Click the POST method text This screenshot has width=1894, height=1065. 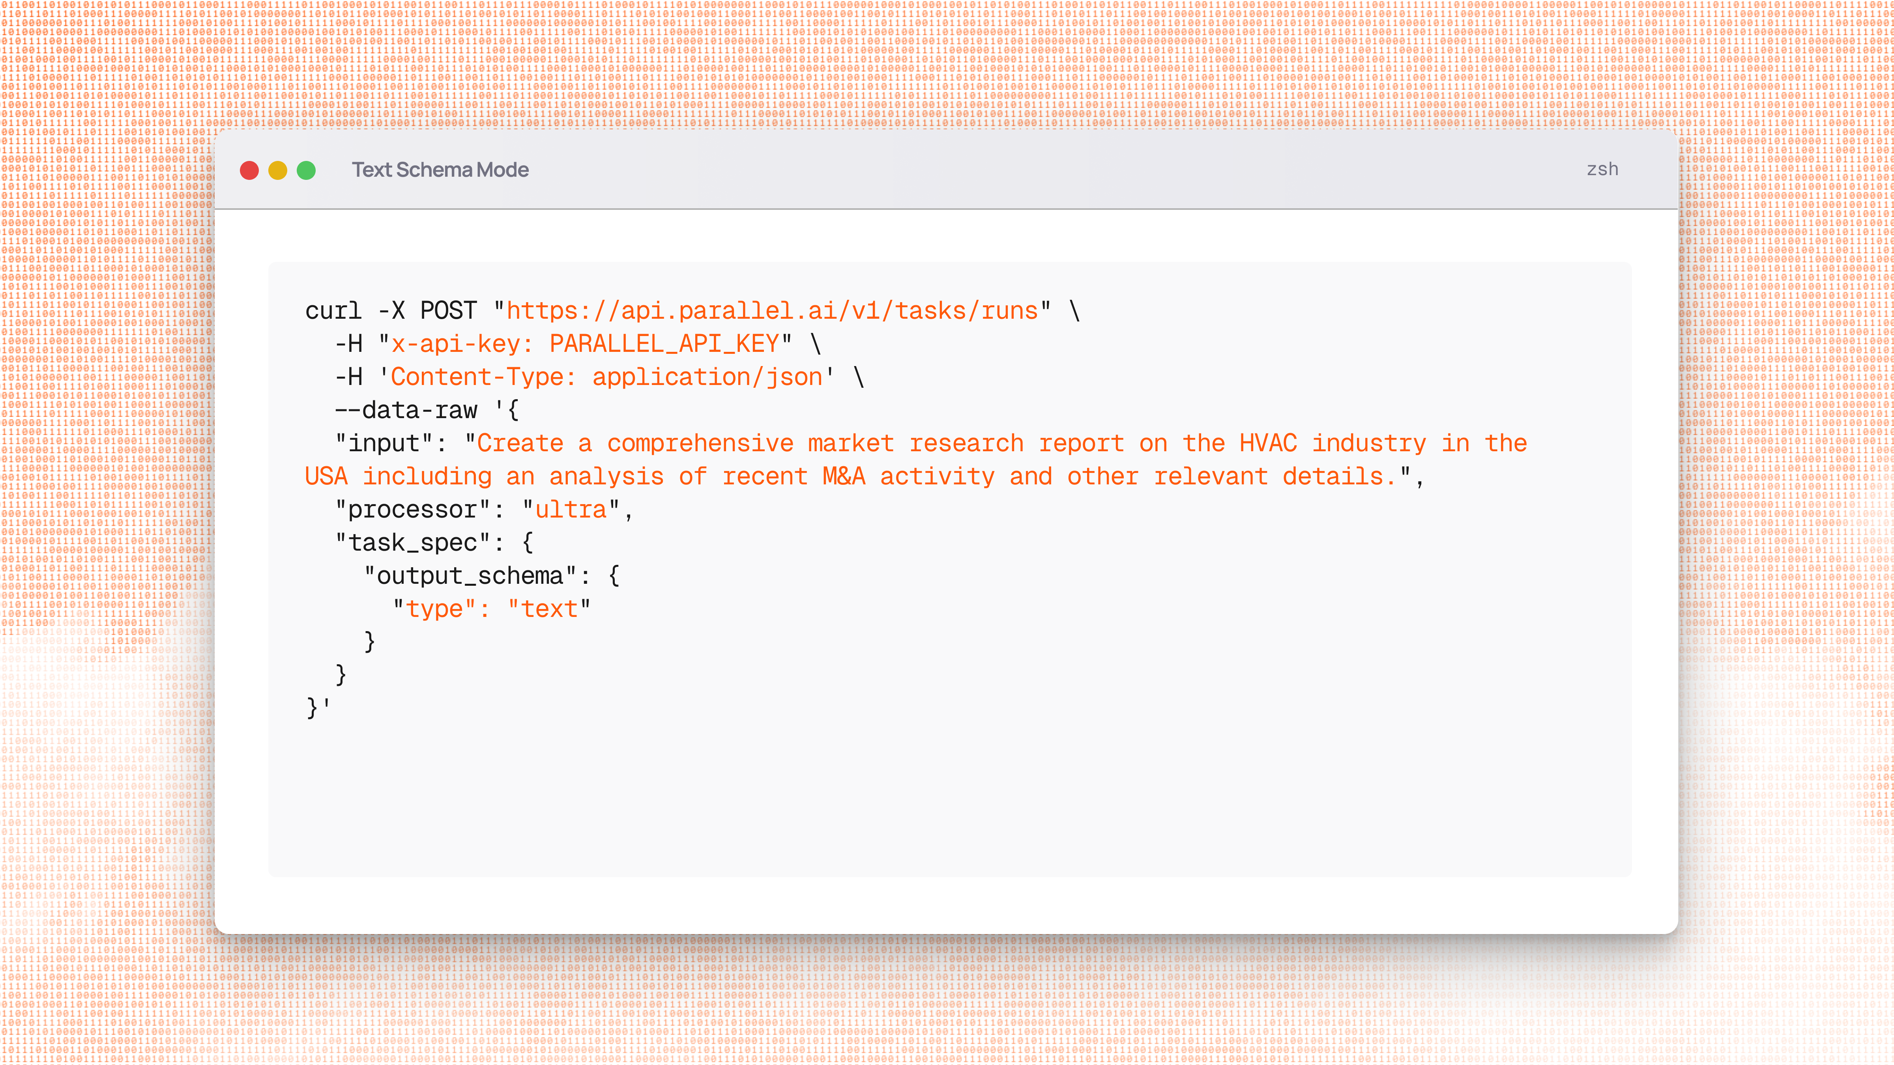click(x=448, y=311)
